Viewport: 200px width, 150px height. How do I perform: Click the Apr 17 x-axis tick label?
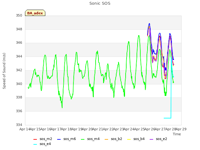point(56,129)
